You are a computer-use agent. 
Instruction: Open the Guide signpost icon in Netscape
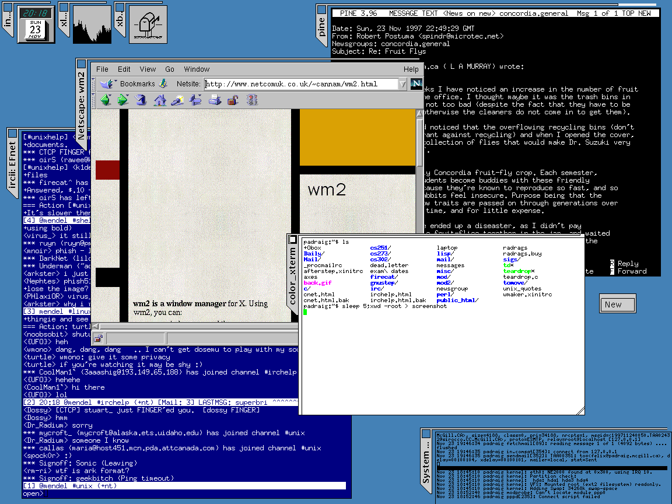pyautogui.click(x=196, y=100)
